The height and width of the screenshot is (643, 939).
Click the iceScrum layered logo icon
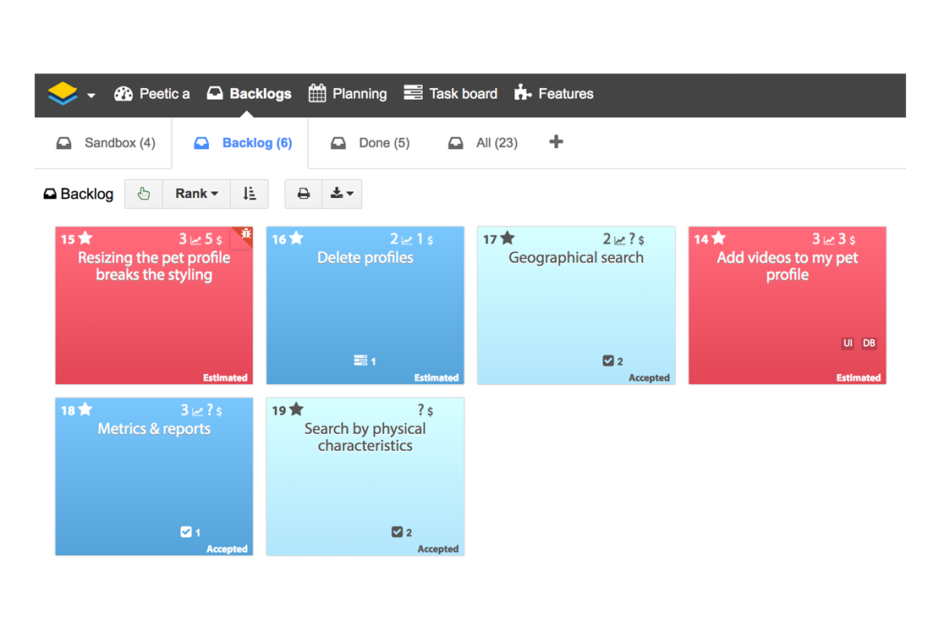tap(63, 93)
